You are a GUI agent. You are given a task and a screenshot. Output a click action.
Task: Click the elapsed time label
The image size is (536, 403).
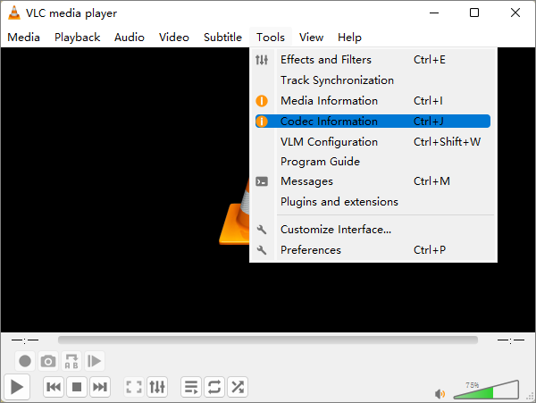(25, 340)
